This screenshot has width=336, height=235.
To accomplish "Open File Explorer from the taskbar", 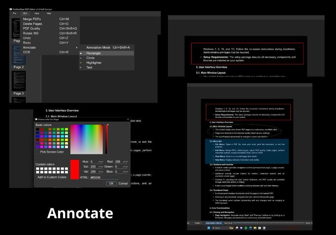I will 254,228.
